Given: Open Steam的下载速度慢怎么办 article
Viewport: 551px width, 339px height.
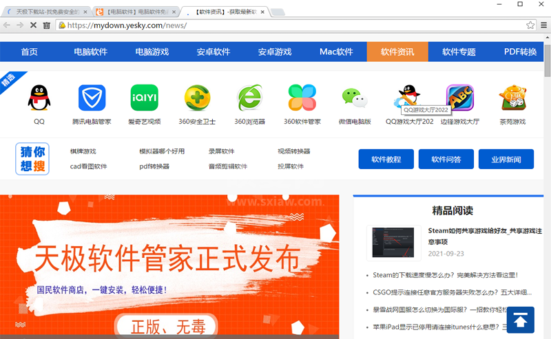Looking at the screenshot, I should [446, 275].
